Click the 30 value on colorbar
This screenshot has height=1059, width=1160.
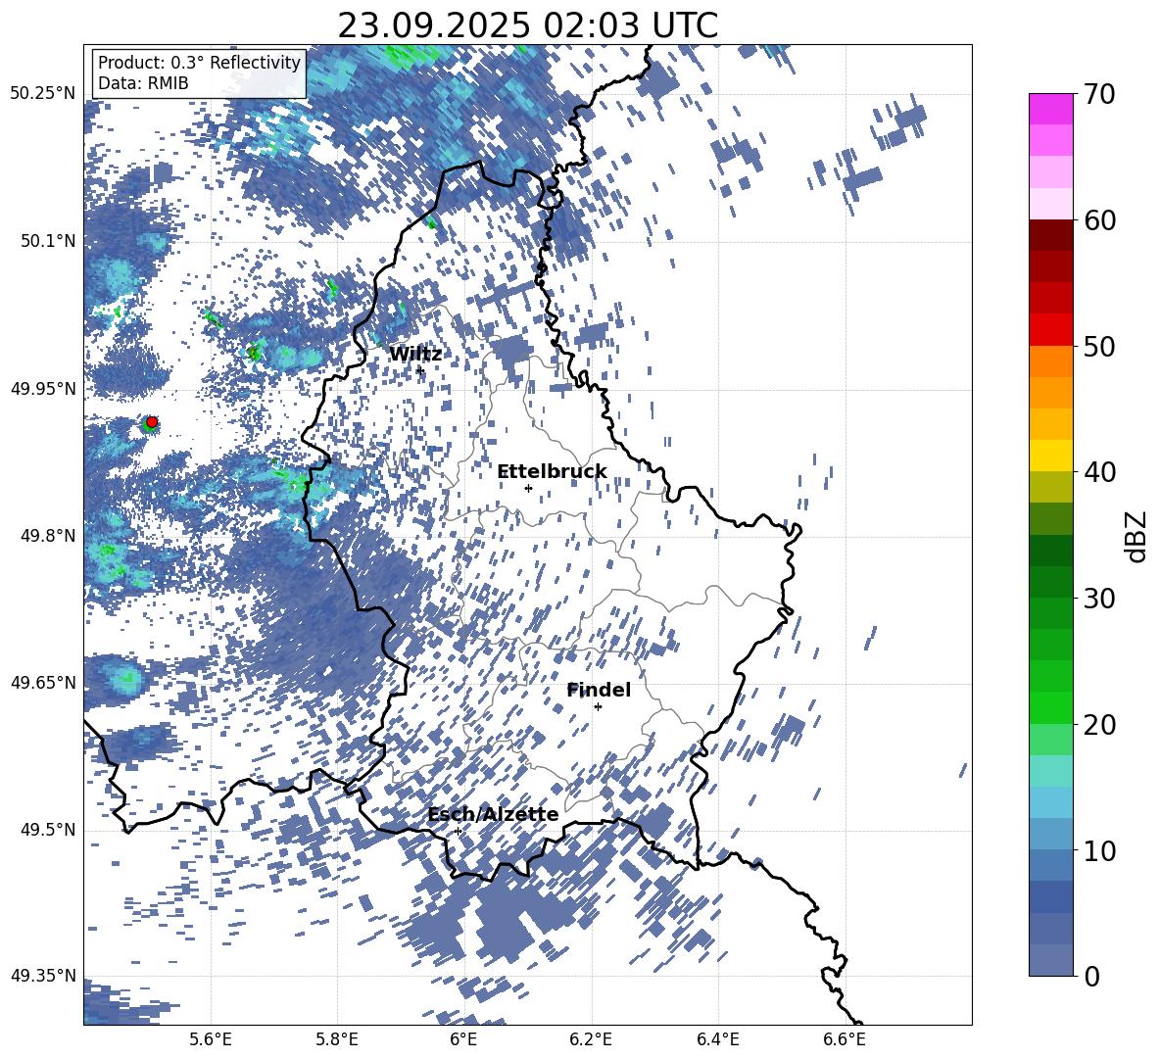[1099, 599]
